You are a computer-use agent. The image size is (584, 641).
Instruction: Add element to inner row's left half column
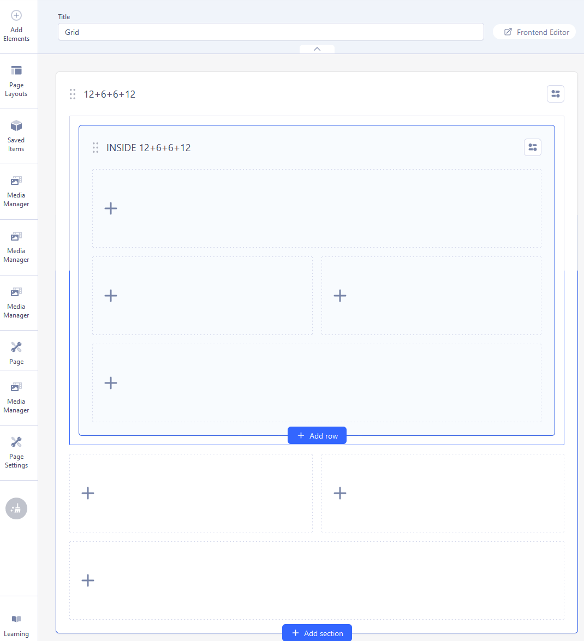coord(111,296)
